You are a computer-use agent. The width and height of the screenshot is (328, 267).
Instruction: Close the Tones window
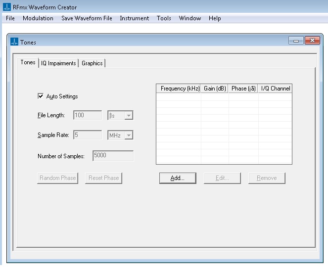click(312, 41)
